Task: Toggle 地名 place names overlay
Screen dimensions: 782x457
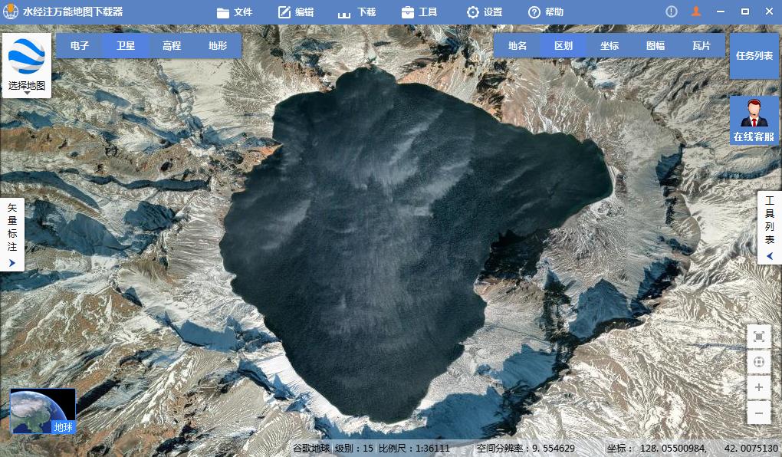Action: [517, 45]
